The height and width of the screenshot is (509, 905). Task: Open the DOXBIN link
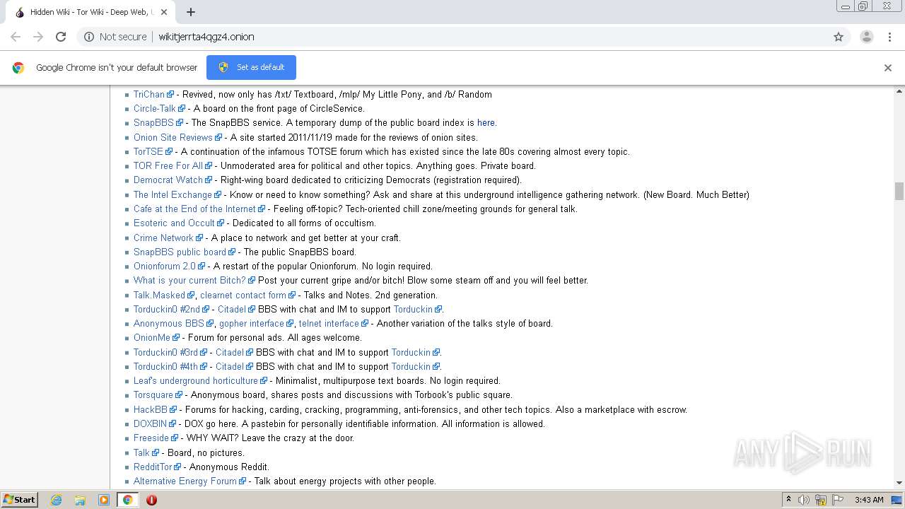pos(150,423)
